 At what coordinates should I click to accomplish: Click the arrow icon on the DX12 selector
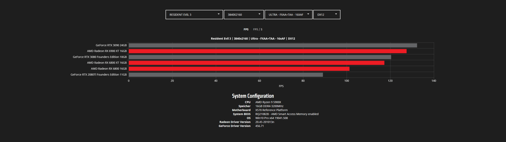point(336,14)
